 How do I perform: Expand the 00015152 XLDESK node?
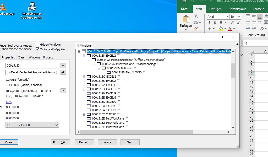pos(84,114)
